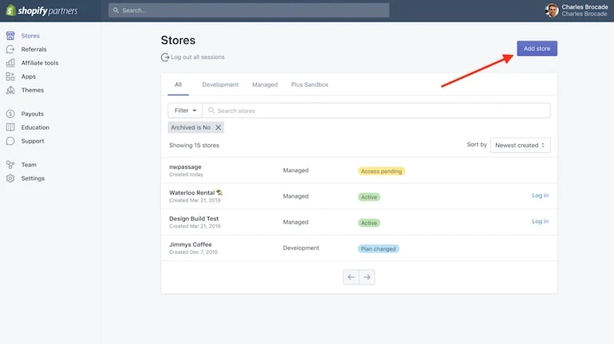Click the search stores magnifier icon
This screenshot has height=344, width=614.
click(211, 111)
